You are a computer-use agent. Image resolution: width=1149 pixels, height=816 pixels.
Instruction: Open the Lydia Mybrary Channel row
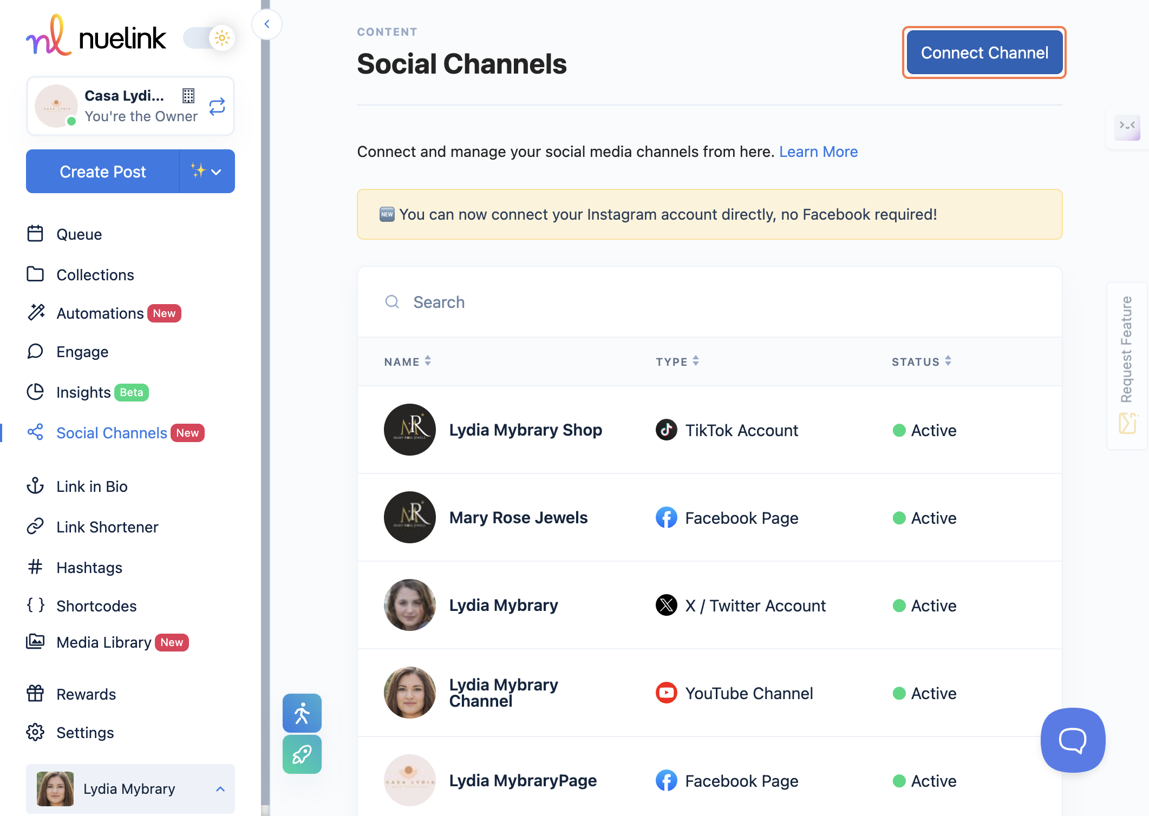coord(709,693)
